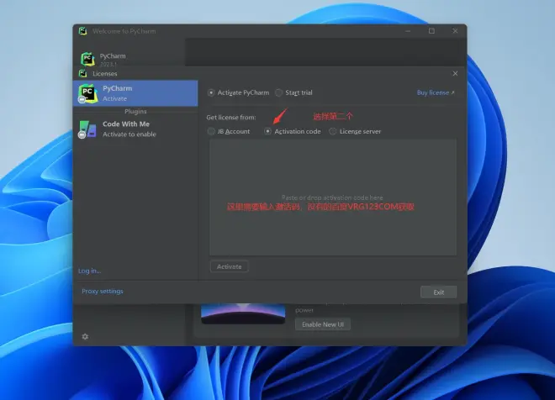Click the 'Get license from:' label
Viewport: 555px width, 400px height.
231,118
